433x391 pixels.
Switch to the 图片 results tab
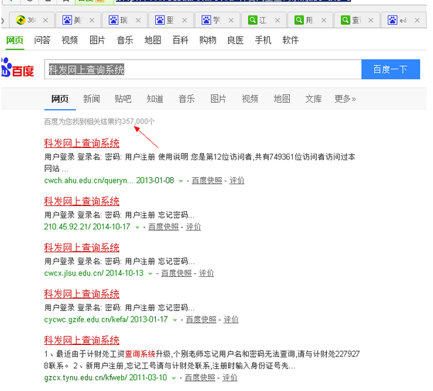point(218,98)
